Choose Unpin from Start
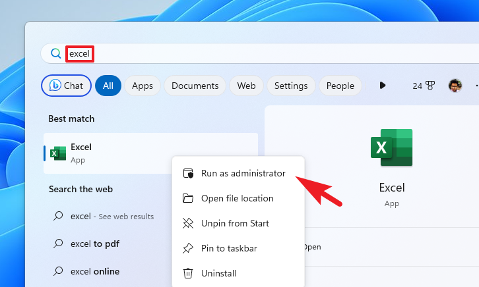The width and height of the screenshot is (479, 287). pos(238,223)
